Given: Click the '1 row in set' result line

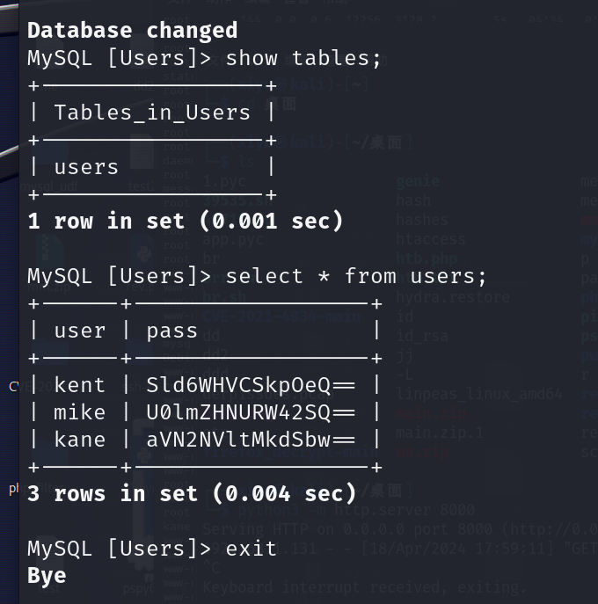Looking at the screenshot, I should [x=186, y=222].
